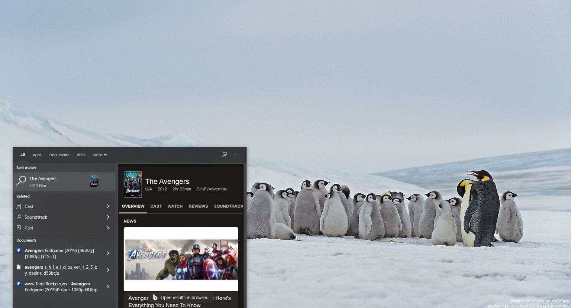571x308 pixels.
Task: Open the search feedback icon
Action: tap(225, 155)
